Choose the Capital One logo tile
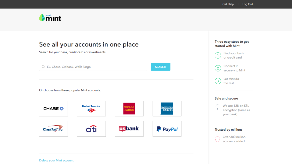The height and width of the screenshot is (164, 292). 53,129
